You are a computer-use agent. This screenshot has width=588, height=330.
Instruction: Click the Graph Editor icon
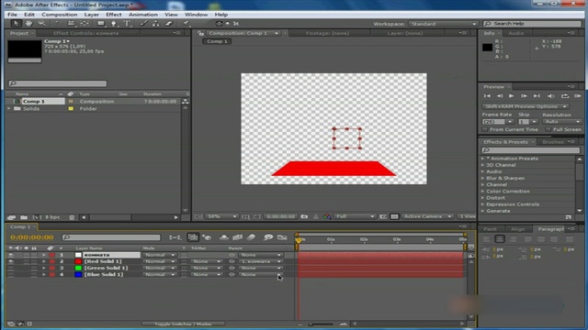(282, 237)
